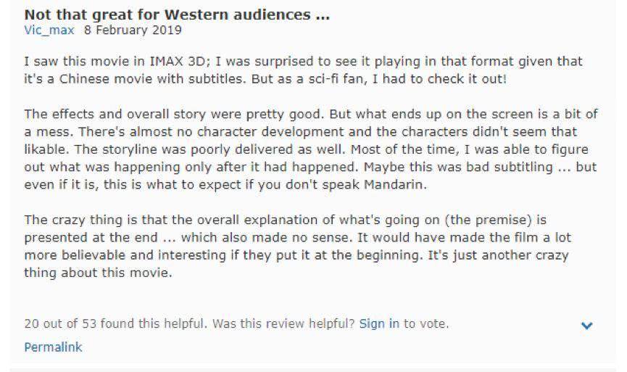The image size is (627, 372).
Task: Click the review title 'Not that great for Western audiences'
Action: click(x=167, y=15)
